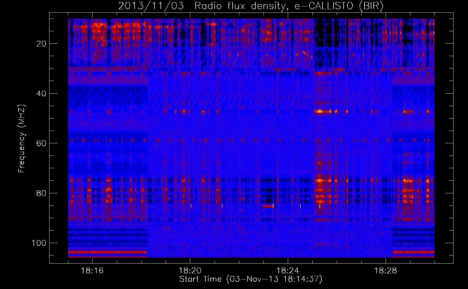468x289 pixels.
Task: Click the 18:28 time tick label
Action: pos(386,271)
